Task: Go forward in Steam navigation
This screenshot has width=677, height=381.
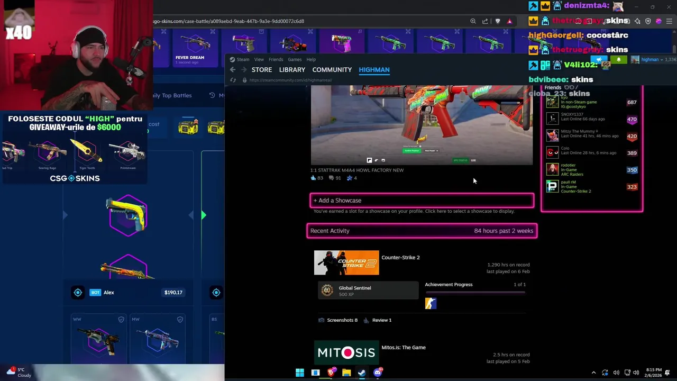Action: pos(244,70)
